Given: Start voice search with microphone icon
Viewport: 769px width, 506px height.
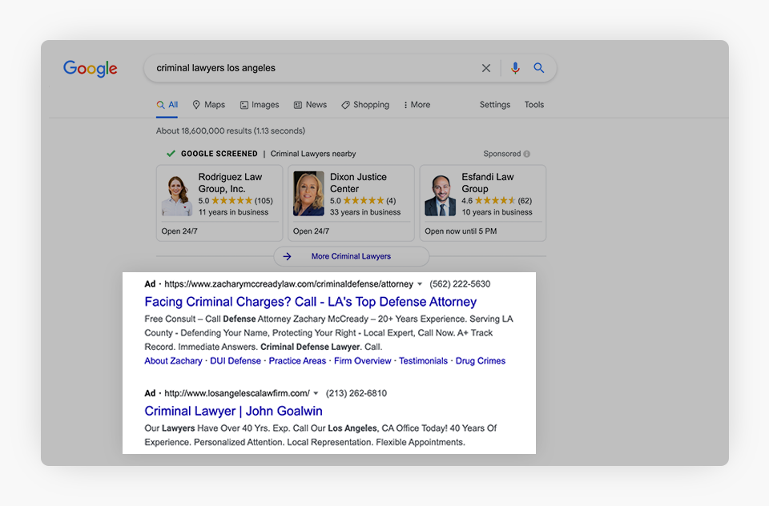Looking at the screenshot, I should point(515,69).
